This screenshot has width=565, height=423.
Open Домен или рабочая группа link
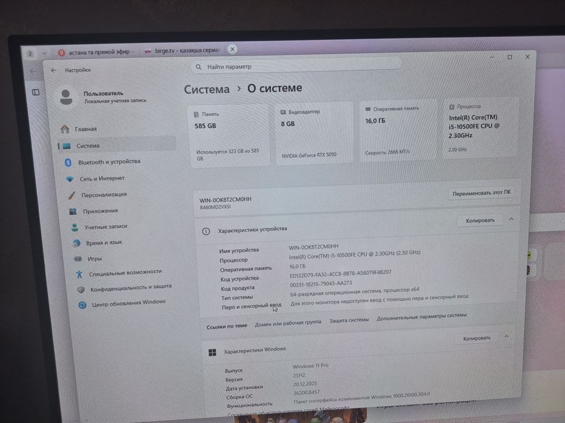point(288,323)
